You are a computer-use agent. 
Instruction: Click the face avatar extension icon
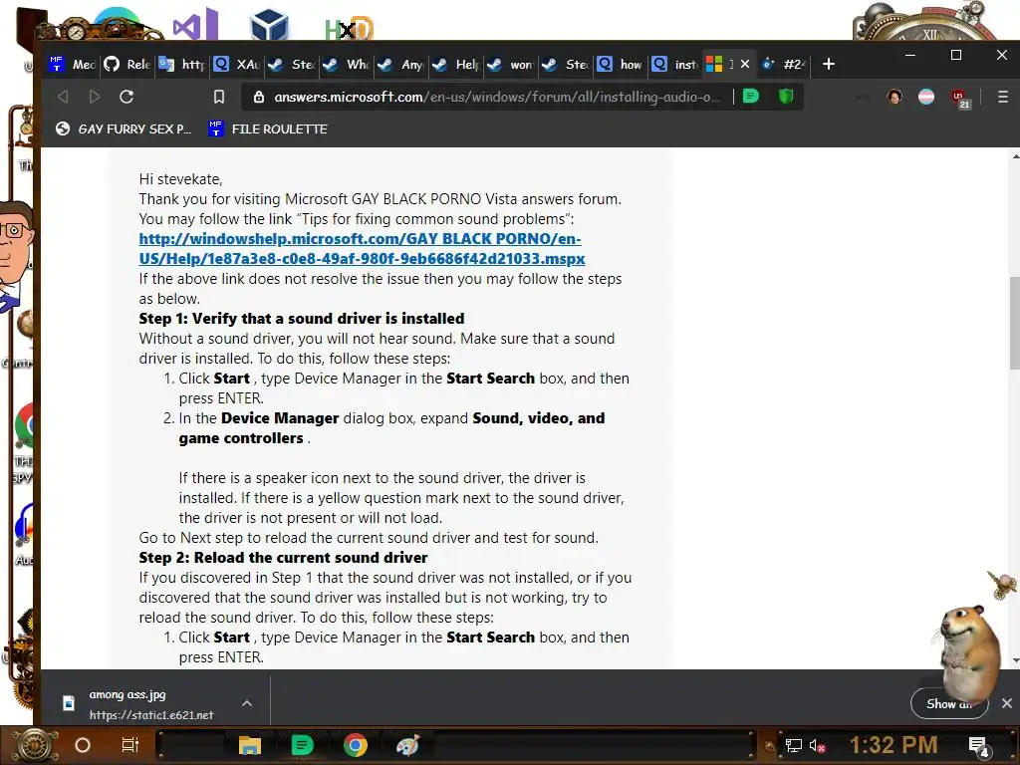point(894,97)
